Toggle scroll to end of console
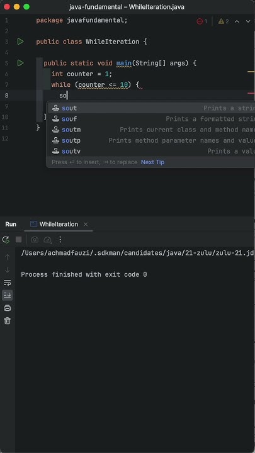The image size is (255, 453). [7, 295]
